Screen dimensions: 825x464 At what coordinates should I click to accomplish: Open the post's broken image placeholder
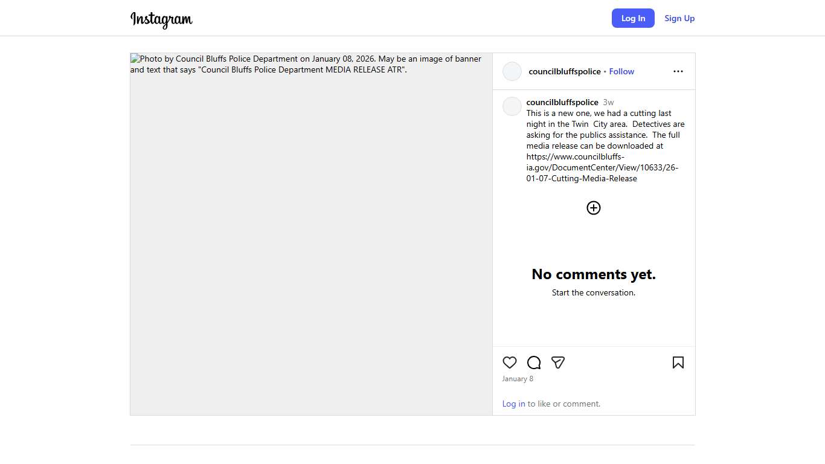(x=311, y=234)
